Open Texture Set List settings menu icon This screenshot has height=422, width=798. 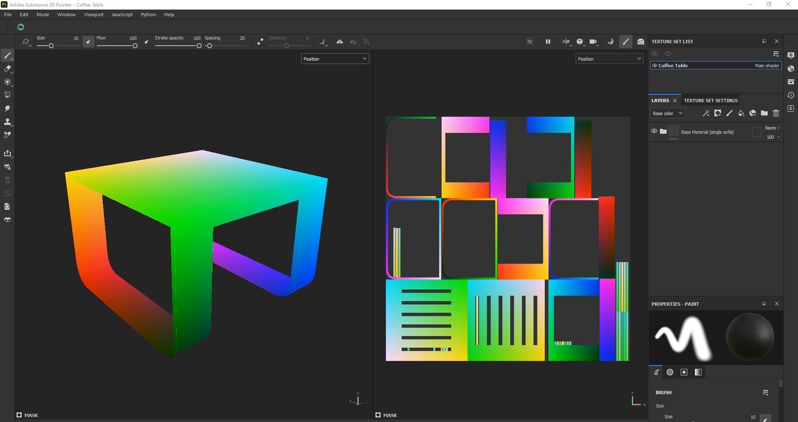(776, 54)
